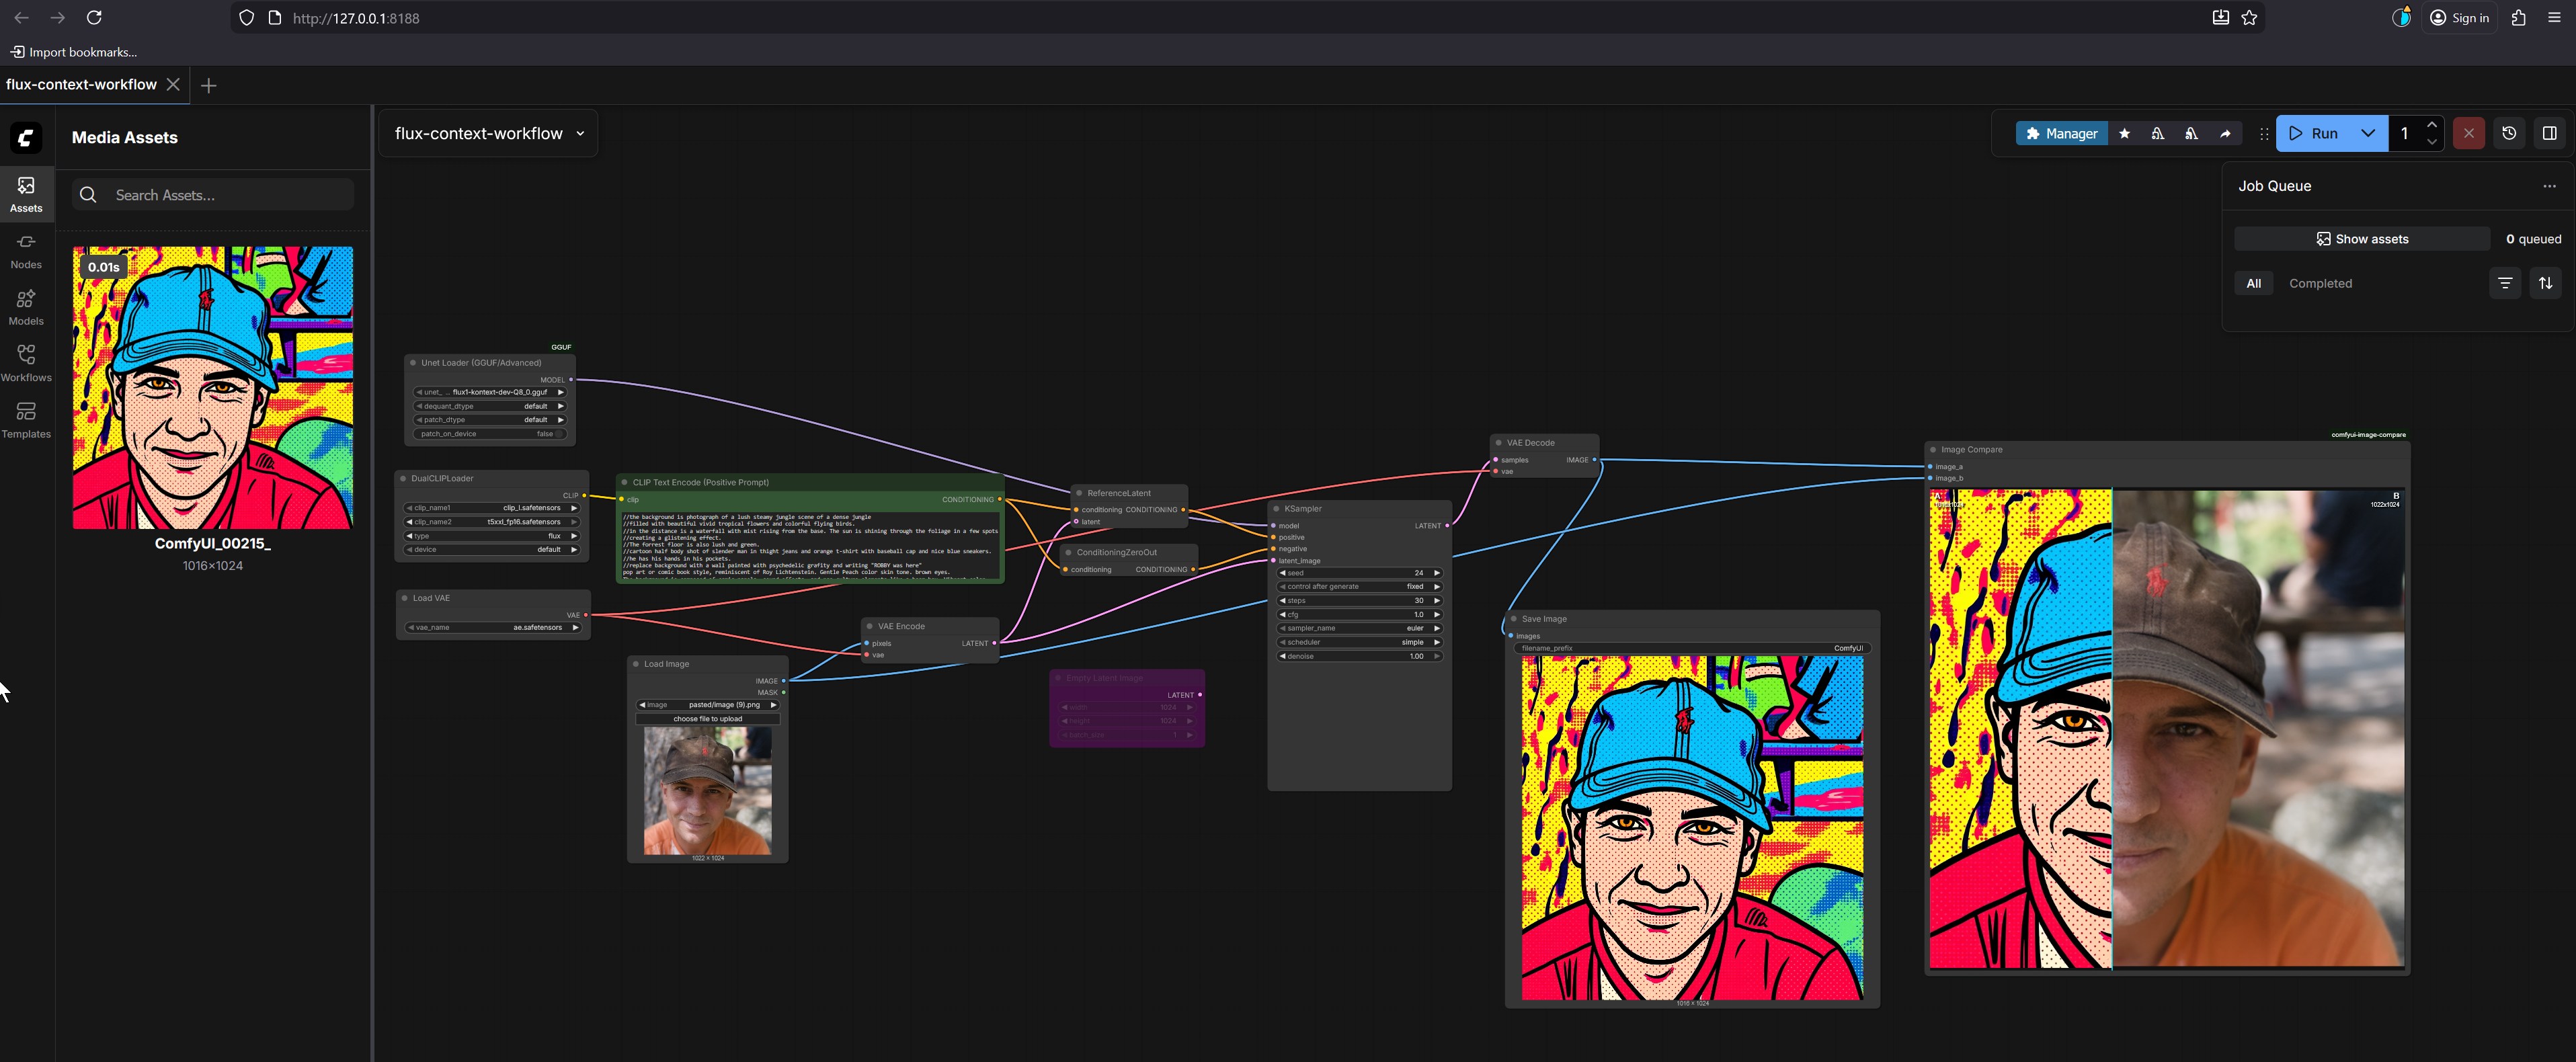Open Job Queue three-dot options menu
The height and width of the screenshot is (1062, 2576).
pyautogui.click(x=2549, y=186)
